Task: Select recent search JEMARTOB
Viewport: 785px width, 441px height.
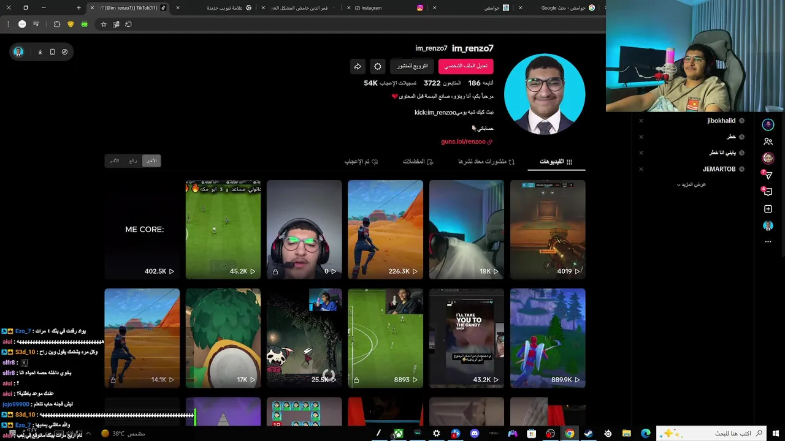Action: (x=719, y=169)
